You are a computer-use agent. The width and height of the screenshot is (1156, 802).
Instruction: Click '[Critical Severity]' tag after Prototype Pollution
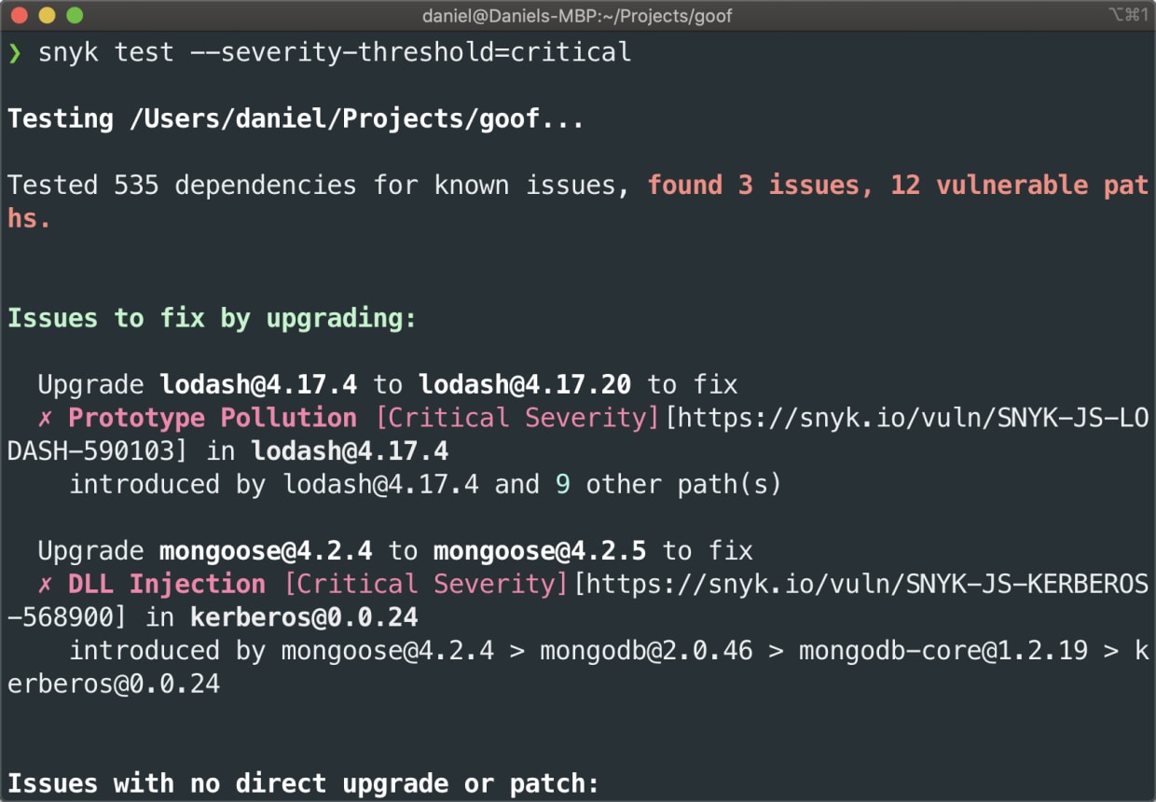click(x=516, y=418)
